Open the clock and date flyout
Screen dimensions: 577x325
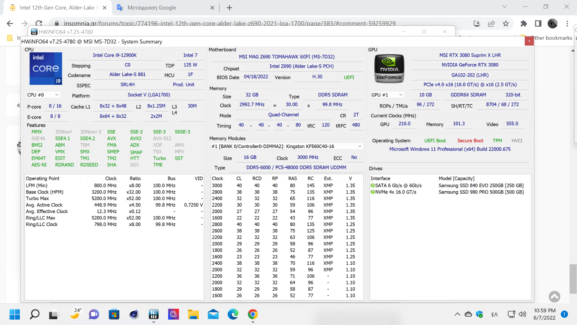coord(545,314)
